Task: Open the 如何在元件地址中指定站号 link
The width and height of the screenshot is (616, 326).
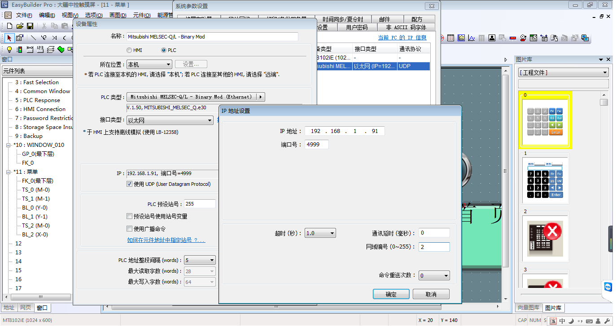Action: pyautogui.click(x=166, y=240)
